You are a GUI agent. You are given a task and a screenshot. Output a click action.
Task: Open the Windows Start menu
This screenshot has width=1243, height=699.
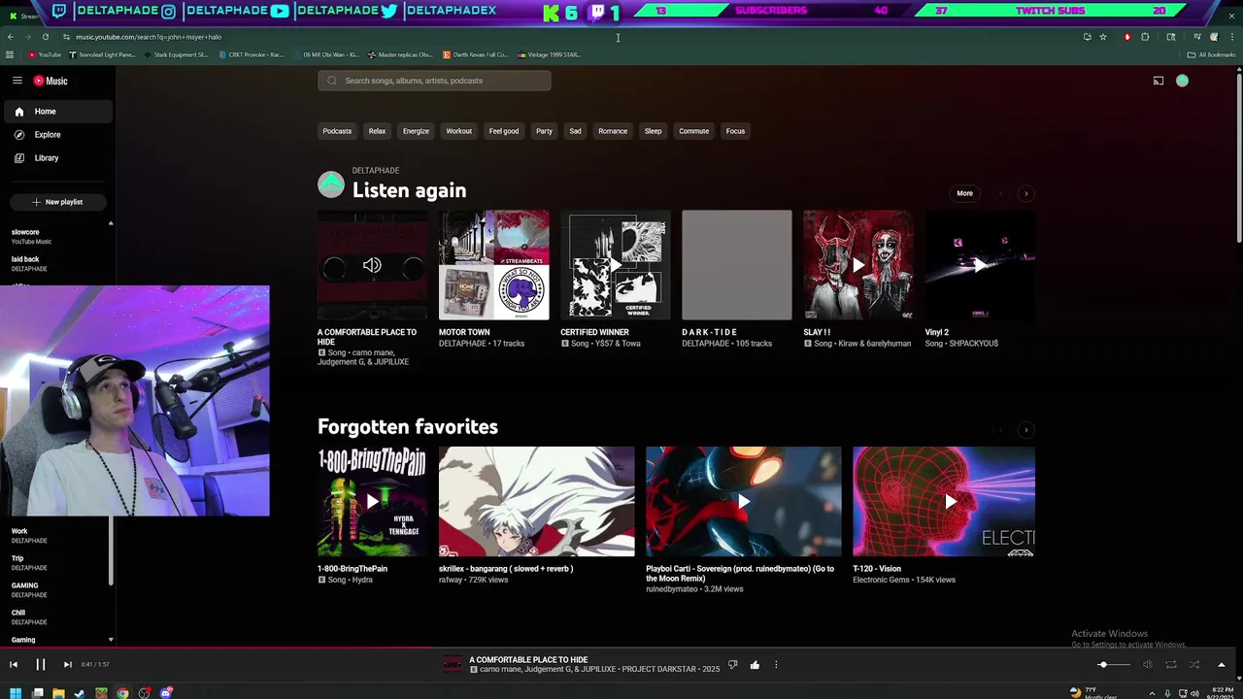click(x=16, y=692)
